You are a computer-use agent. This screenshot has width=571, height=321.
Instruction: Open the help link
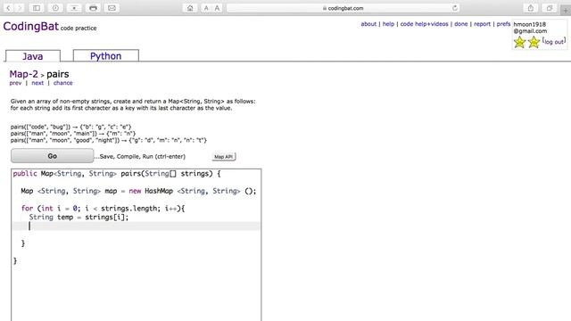click(x=388, y=24)
